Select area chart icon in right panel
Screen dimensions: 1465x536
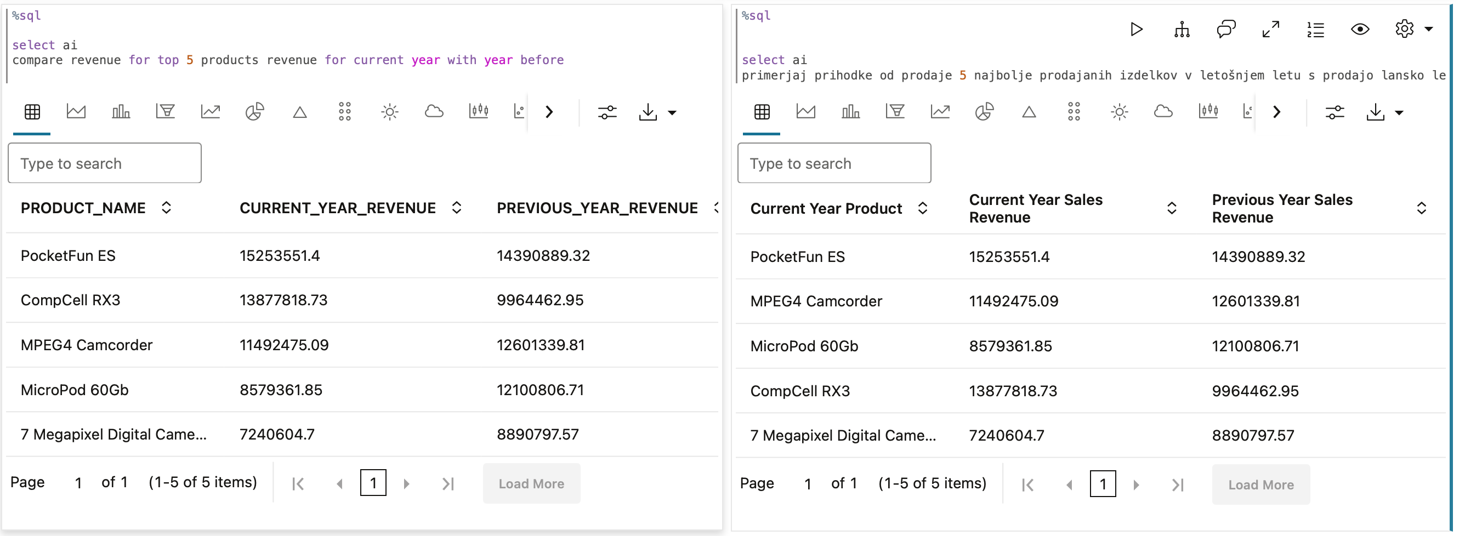[x=806, y=111]
